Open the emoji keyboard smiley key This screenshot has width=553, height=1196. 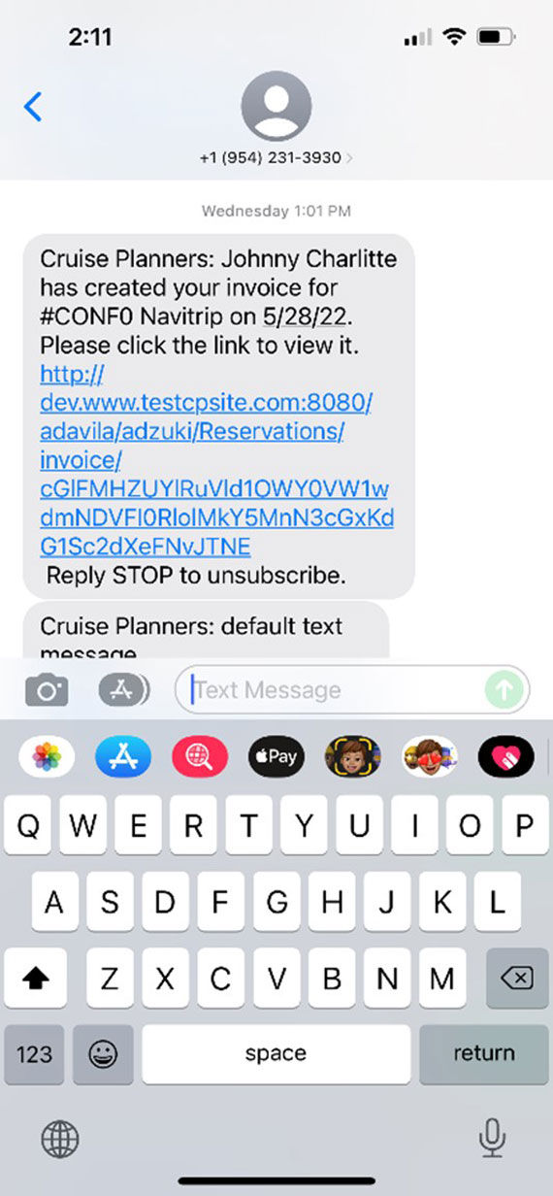click(x=103, y=1054)
